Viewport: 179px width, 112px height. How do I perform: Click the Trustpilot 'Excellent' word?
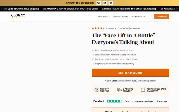pos(99,101)
